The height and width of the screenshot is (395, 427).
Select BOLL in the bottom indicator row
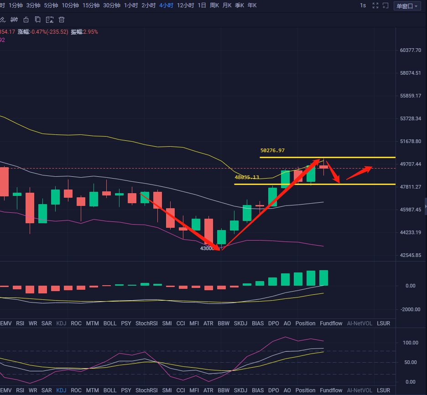(110, 390)
